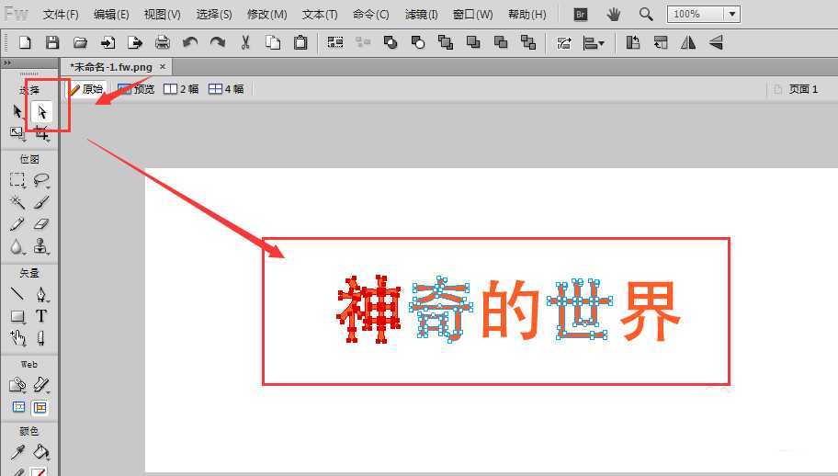Flip vertical icon in toolbar
Viewport: 838px width, 476px height.
[x=716, y=43]
